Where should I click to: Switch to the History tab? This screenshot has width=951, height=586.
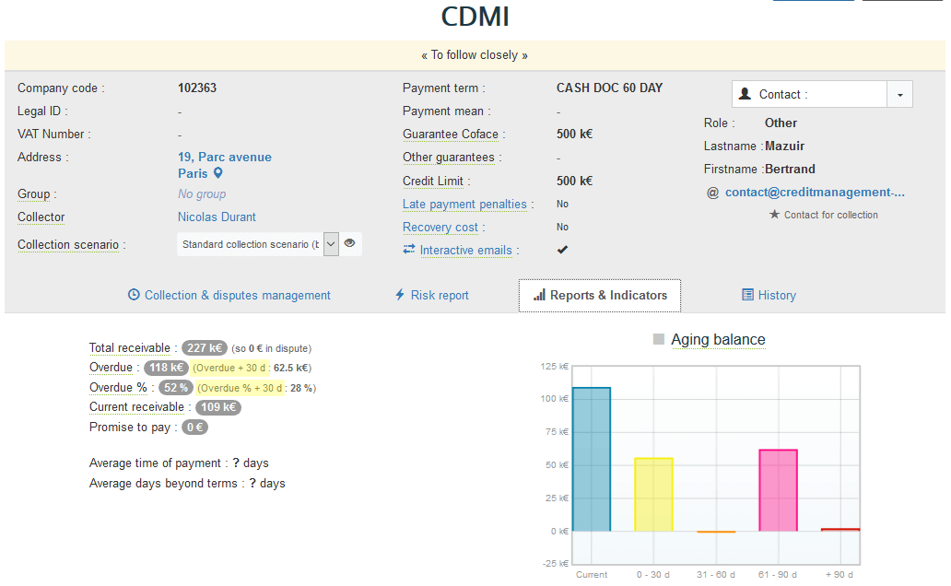point(769,295)
